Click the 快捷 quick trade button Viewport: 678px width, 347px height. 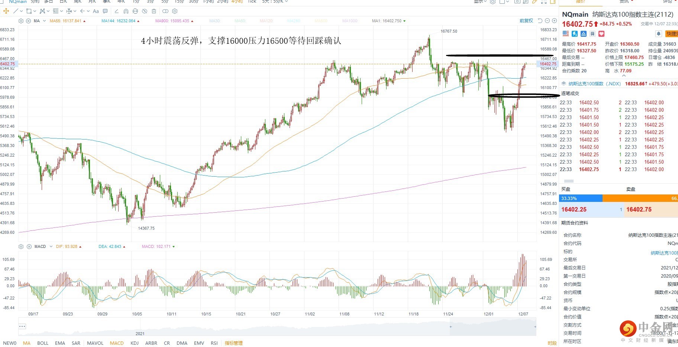pyautogui.click(x=671, y=34)
